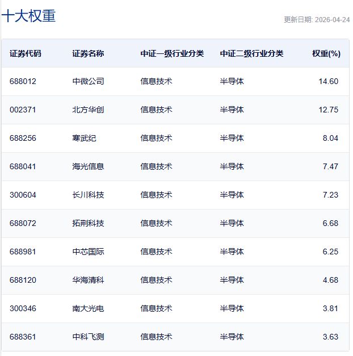Click the 北方华创 security name
The width and height of the screenshot is (353, 356).
pos(88,110)
